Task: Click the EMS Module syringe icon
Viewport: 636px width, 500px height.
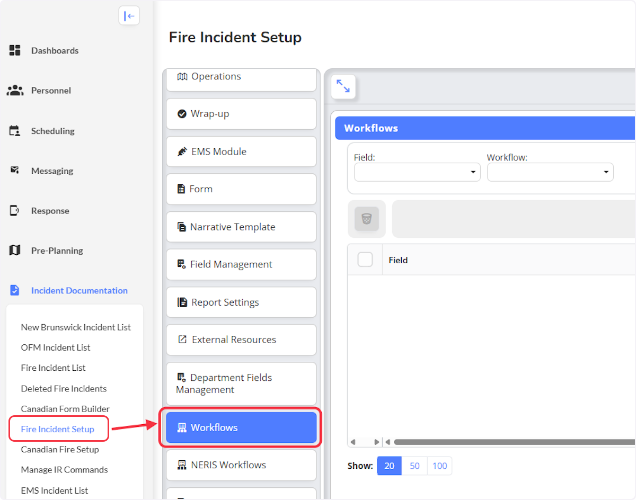Action: 182,151
